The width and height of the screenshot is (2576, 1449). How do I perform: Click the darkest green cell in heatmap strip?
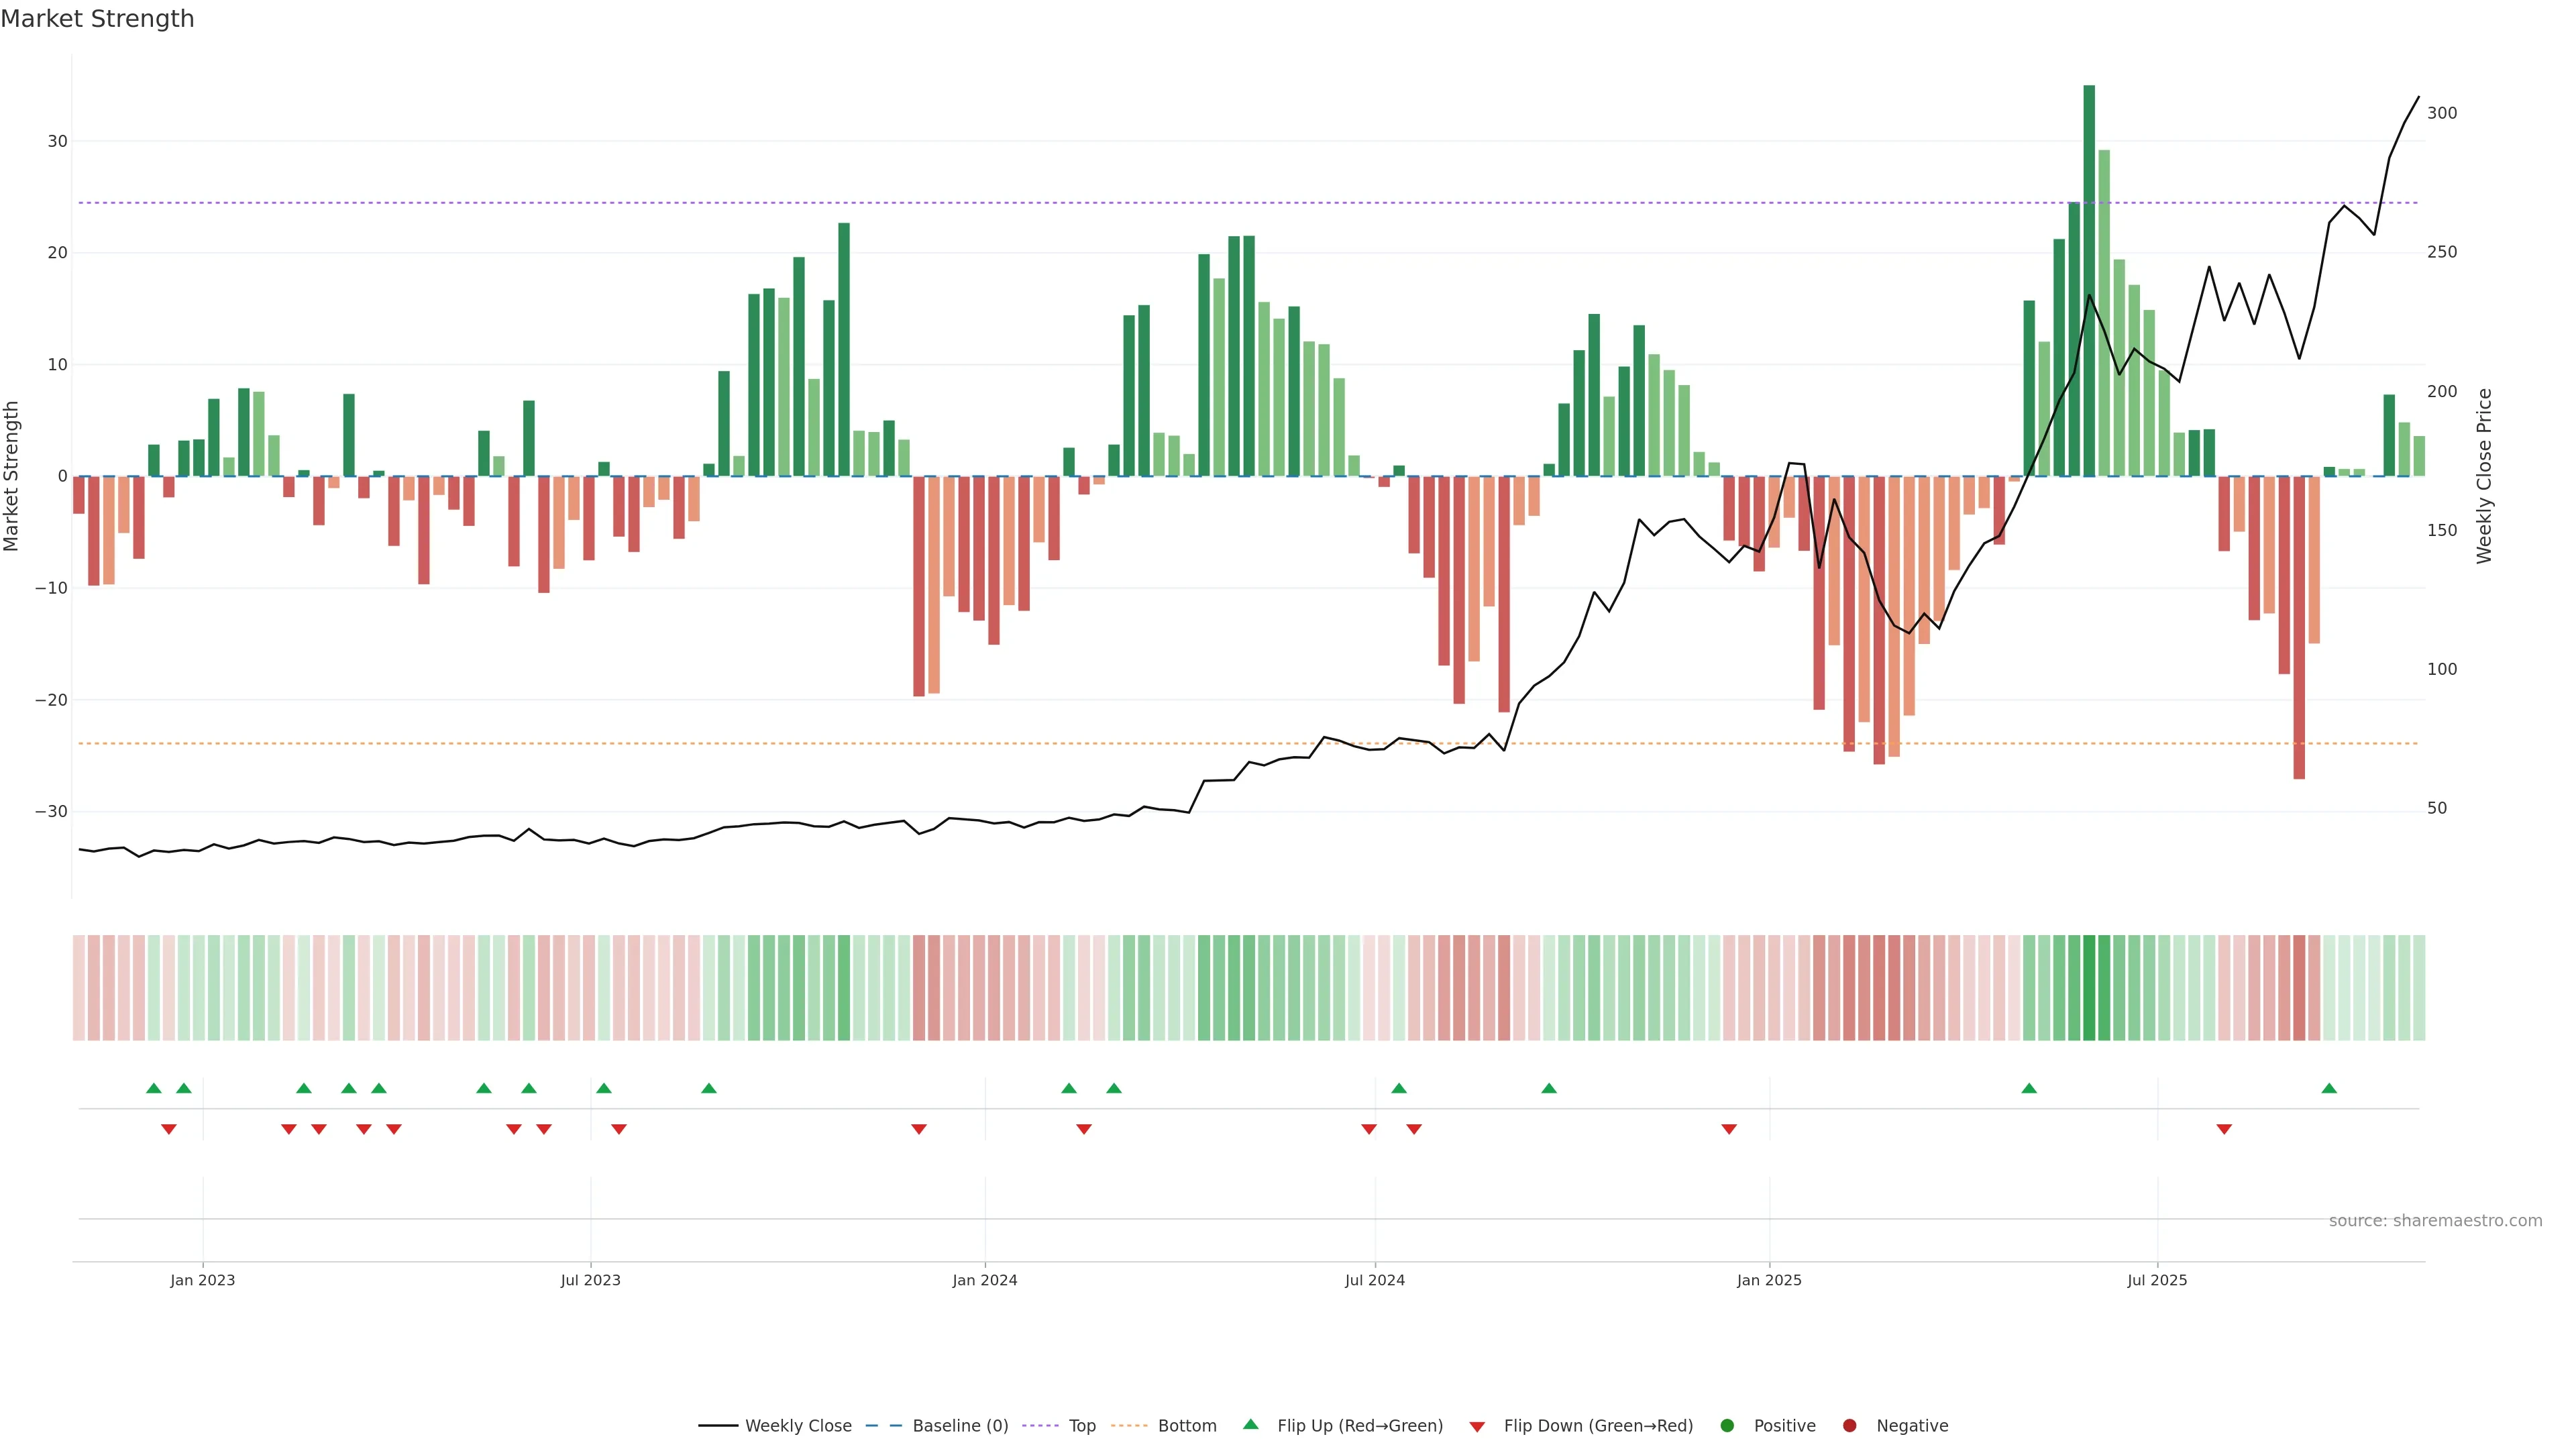click(2089, 988)
